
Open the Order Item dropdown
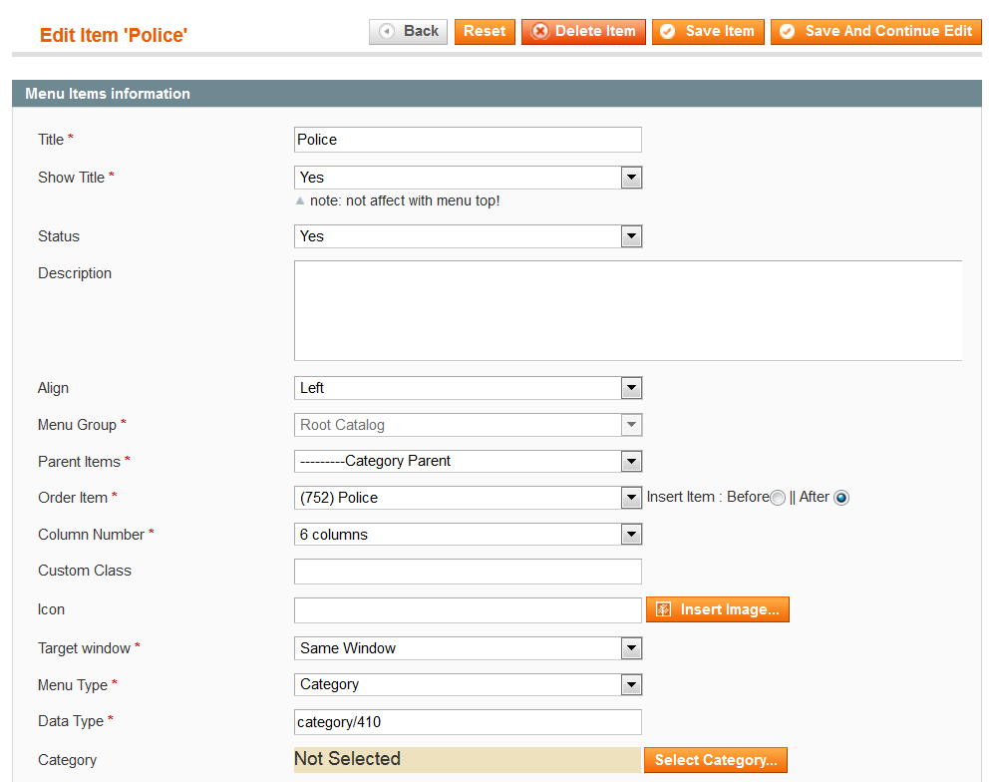pos(468,498)
